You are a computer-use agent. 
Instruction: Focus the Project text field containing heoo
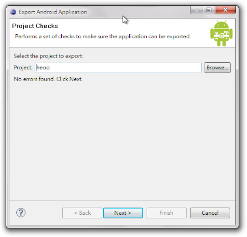click(x=118, y=68)
